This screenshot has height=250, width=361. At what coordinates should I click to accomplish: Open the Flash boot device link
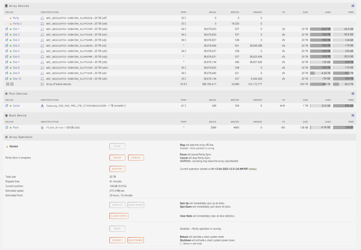pyautogui.click(x=16, y=128)
